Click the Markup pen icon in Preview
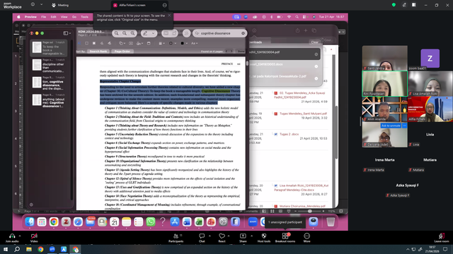This screenshot has width=453, height=254. point(145,33)
